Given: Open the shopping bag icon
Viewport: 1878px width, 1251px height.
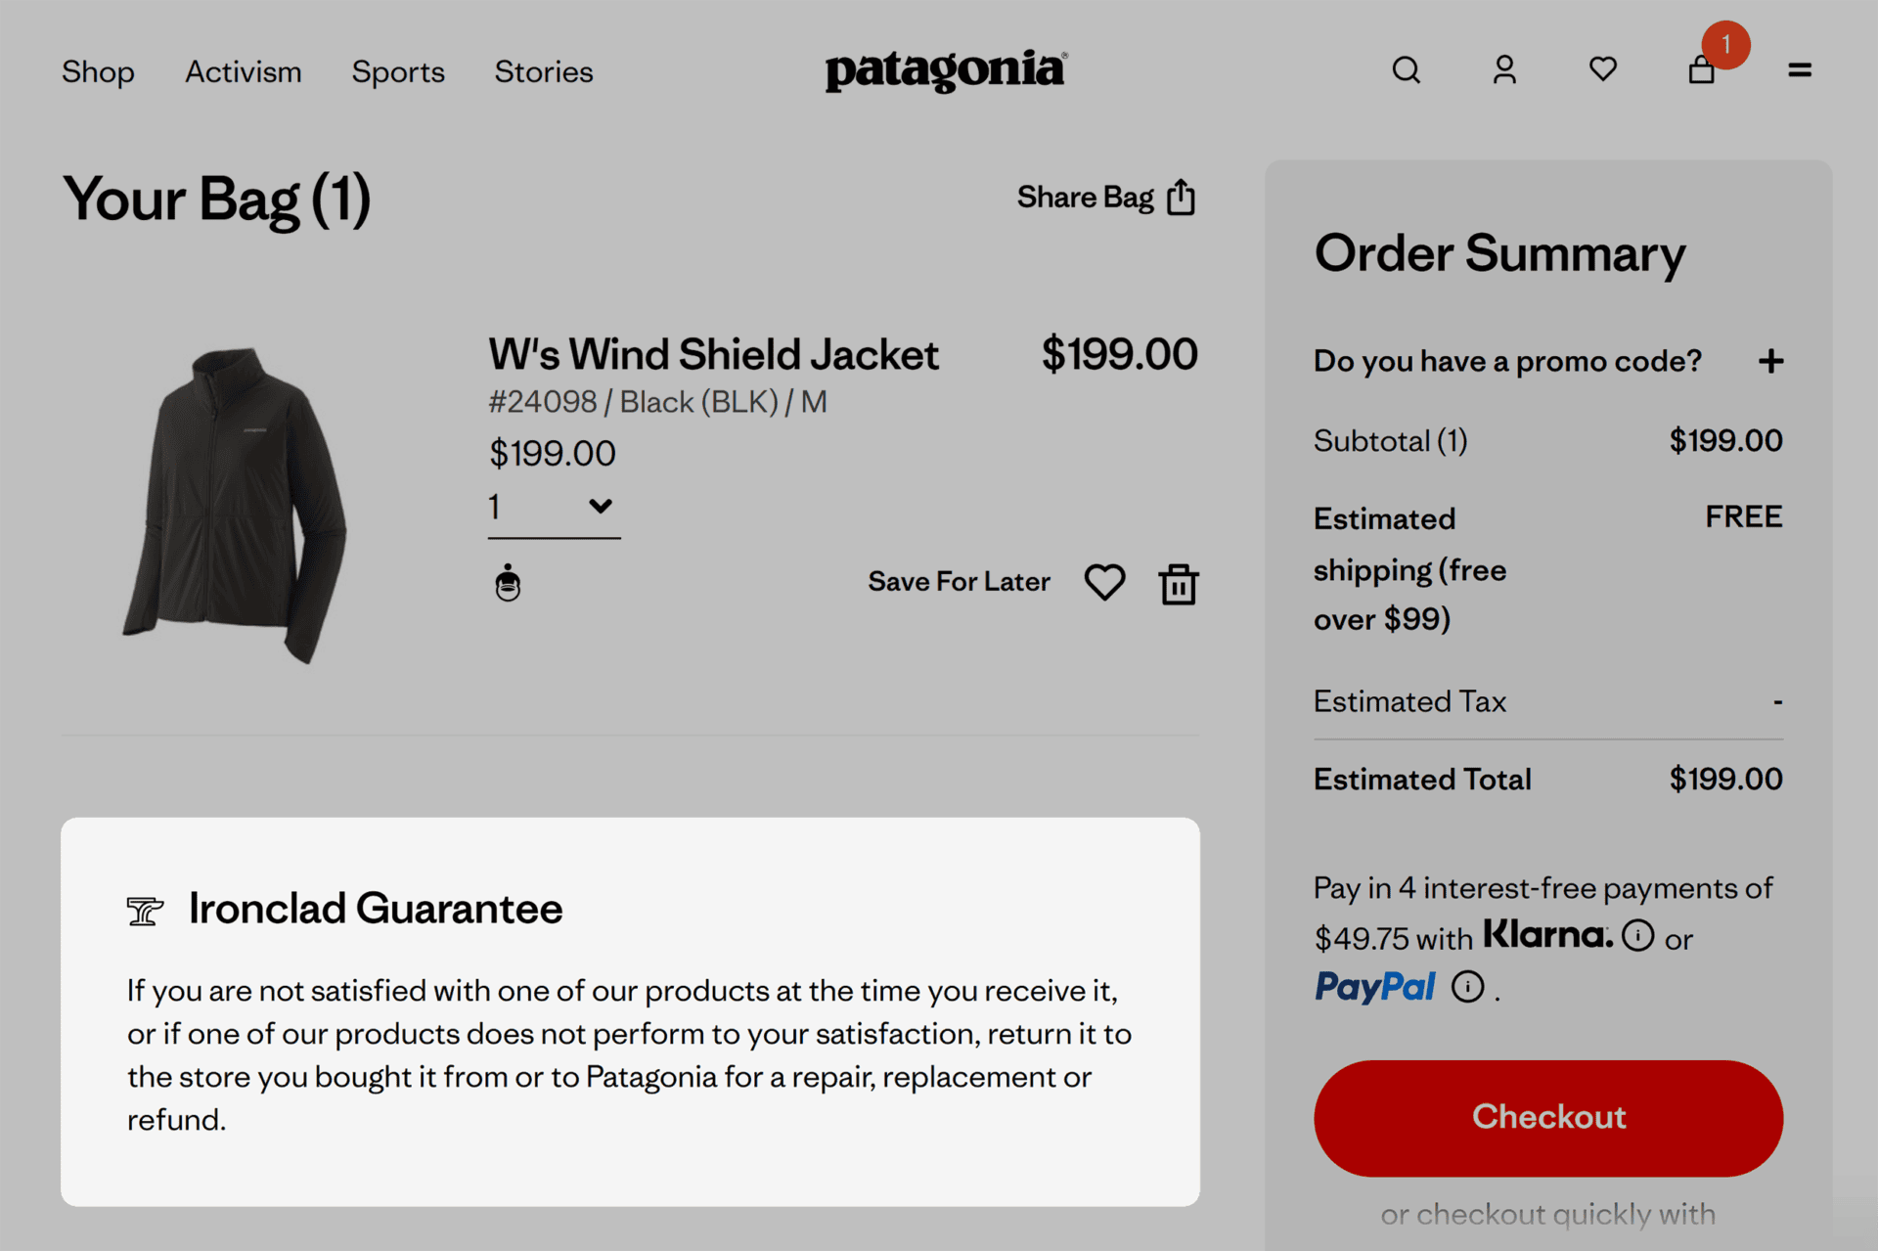Looking at the screenshot, I should 1702,70.
